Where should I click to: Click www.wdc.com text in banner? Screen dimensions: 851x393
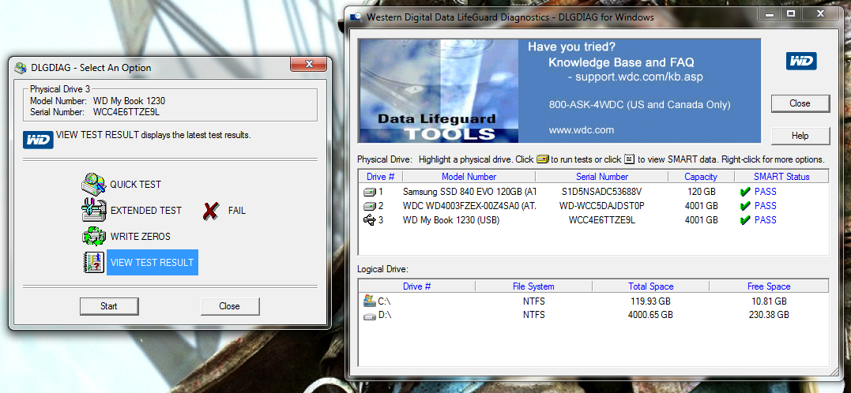click(581, 130)
